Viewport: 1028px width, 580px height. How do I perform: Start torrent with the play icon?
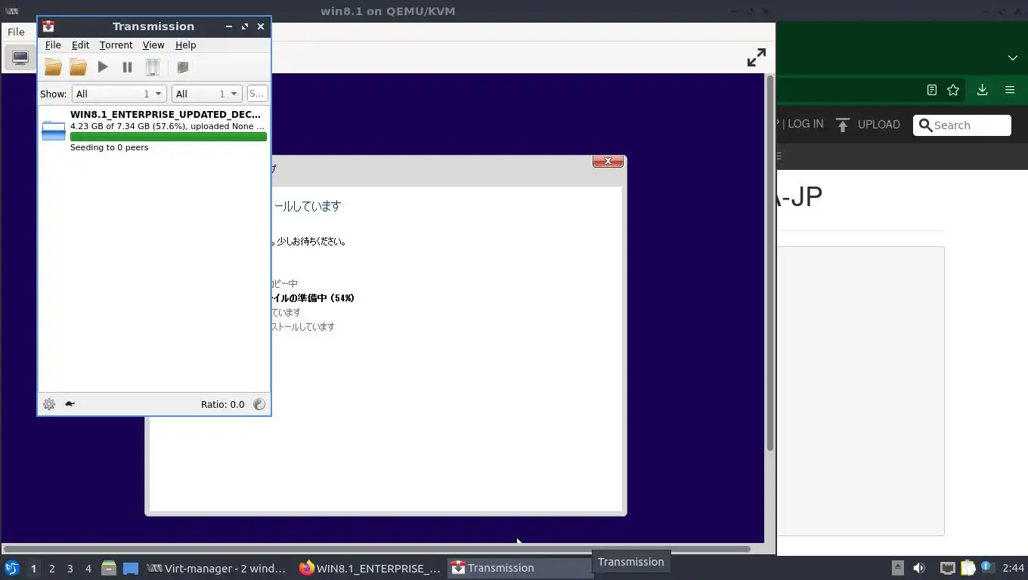coord(103,67)
